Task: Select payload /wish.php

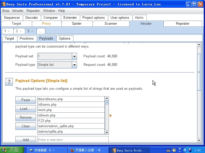Action: (71, 110)
